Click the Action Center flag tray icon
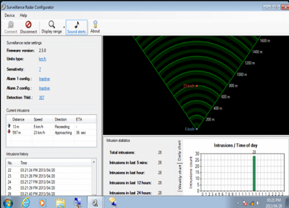Viewport: 289px width, 208px height. click(x=245, y=203)
